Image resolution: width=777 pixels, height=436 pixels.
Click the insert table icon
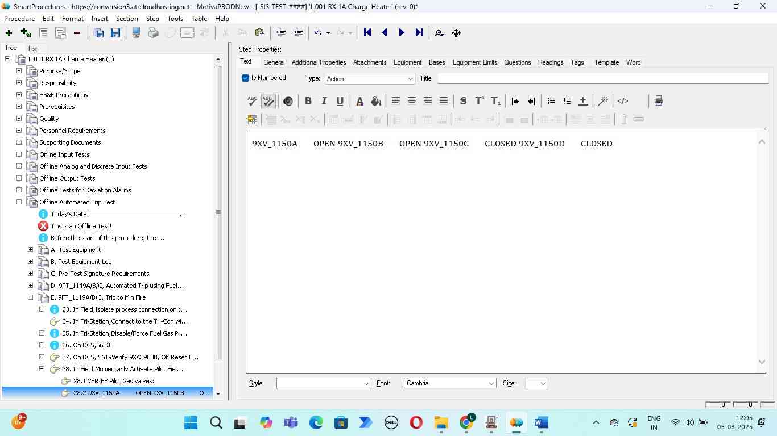pos(252,119)
